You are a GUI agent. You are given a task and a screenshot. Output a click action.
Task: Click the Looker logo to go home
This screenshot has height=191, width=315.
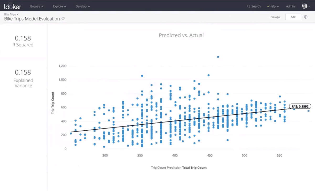pos(12,6)
